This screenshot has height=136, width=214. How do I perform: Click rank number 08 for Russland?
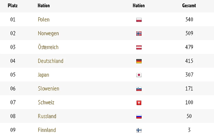13,116
